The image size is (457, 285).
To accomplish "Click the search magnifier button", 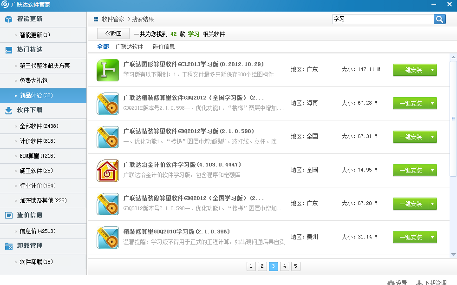I will pos(439,19).
